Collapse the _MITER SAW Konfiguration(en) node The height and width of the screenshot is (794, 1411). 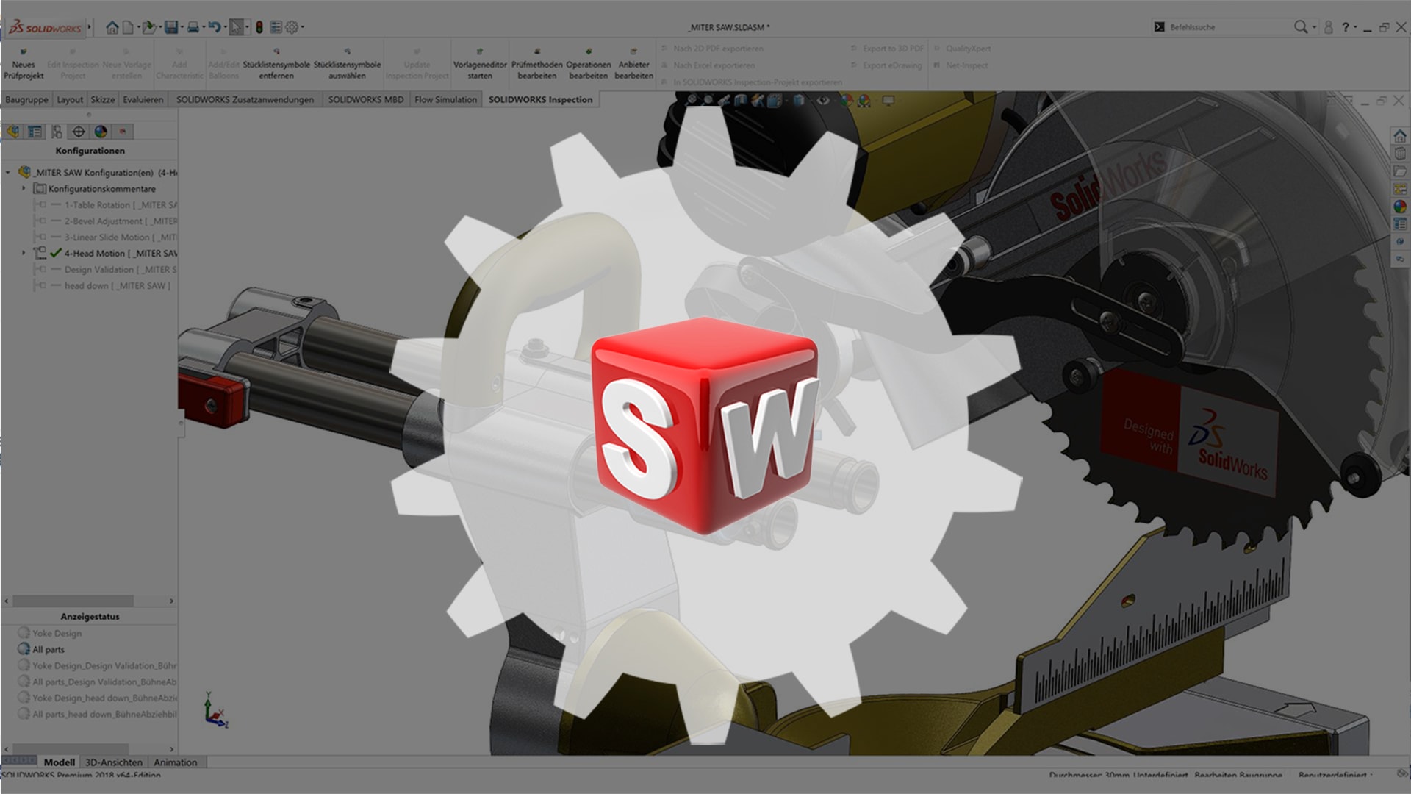click(x=7, y=171)
